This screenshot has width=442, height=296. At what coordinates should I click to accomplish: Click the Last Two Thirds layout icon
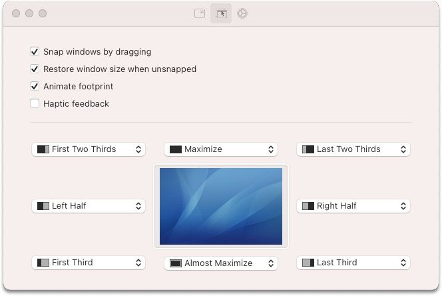pos(308,149)
